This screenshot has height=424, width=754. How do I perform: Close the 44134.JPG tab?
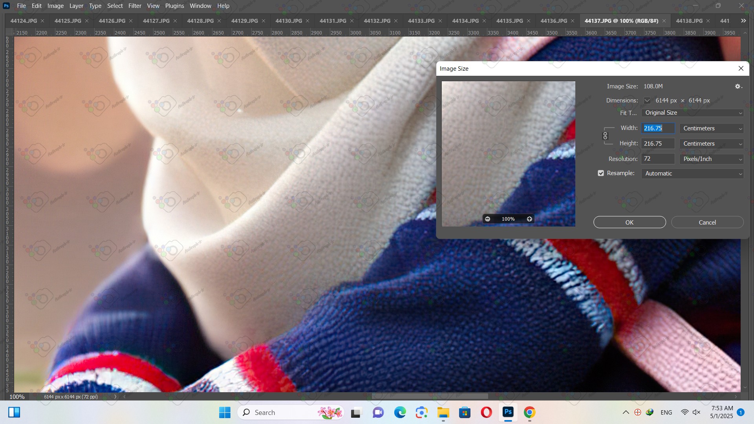(x=484, y=21)
